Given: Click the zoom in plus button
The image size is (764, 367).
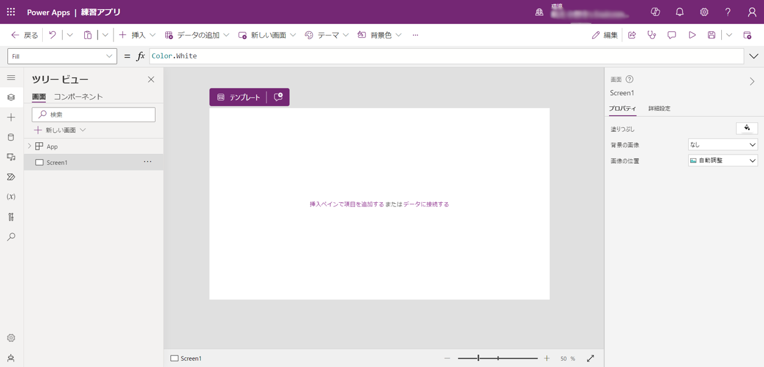Looking at the screenshot, I should (x=547, y=358).
